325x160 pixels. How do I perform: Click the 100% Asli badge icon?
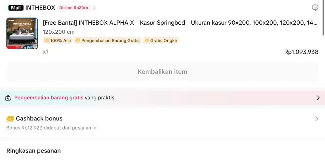[46, 40]
